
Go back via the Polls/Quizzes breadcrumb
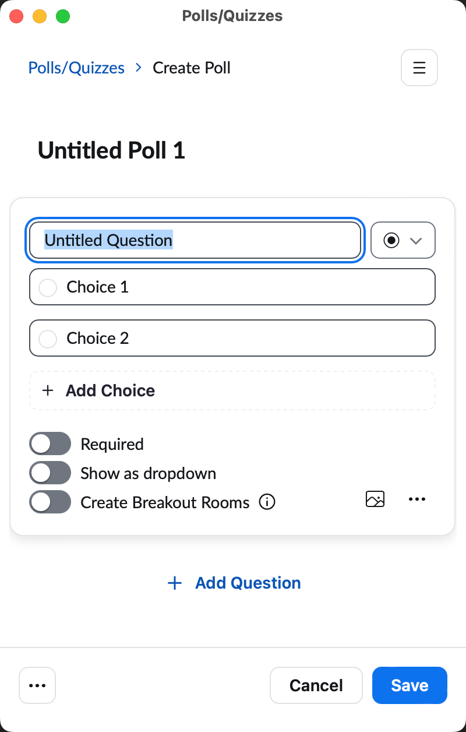76,68
